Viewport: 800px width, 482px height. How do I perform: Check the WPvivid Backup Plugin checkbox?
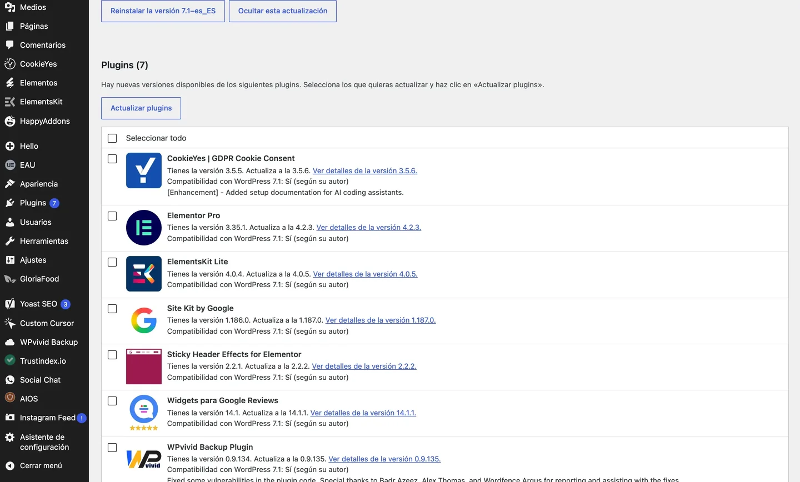(112, 448)
